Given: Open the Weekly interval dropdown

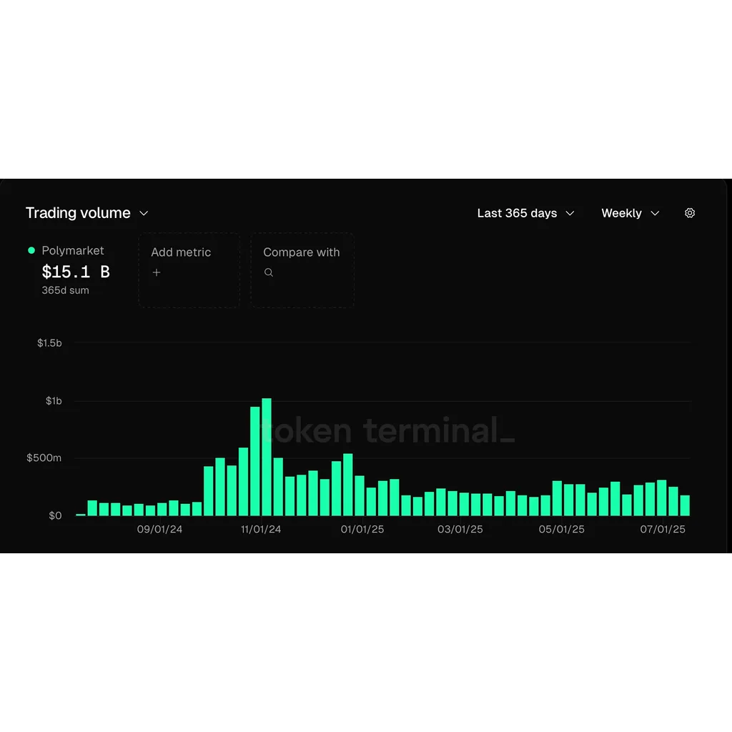Looking at the screenshot, I should tap(630, 213).
